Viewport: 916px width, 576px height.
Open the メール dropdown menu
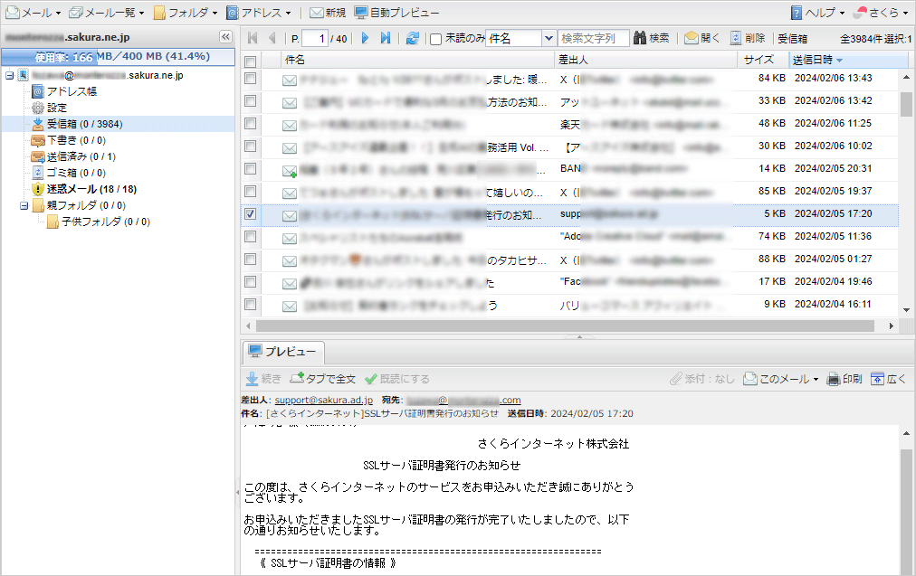click(x=33, y=13)
